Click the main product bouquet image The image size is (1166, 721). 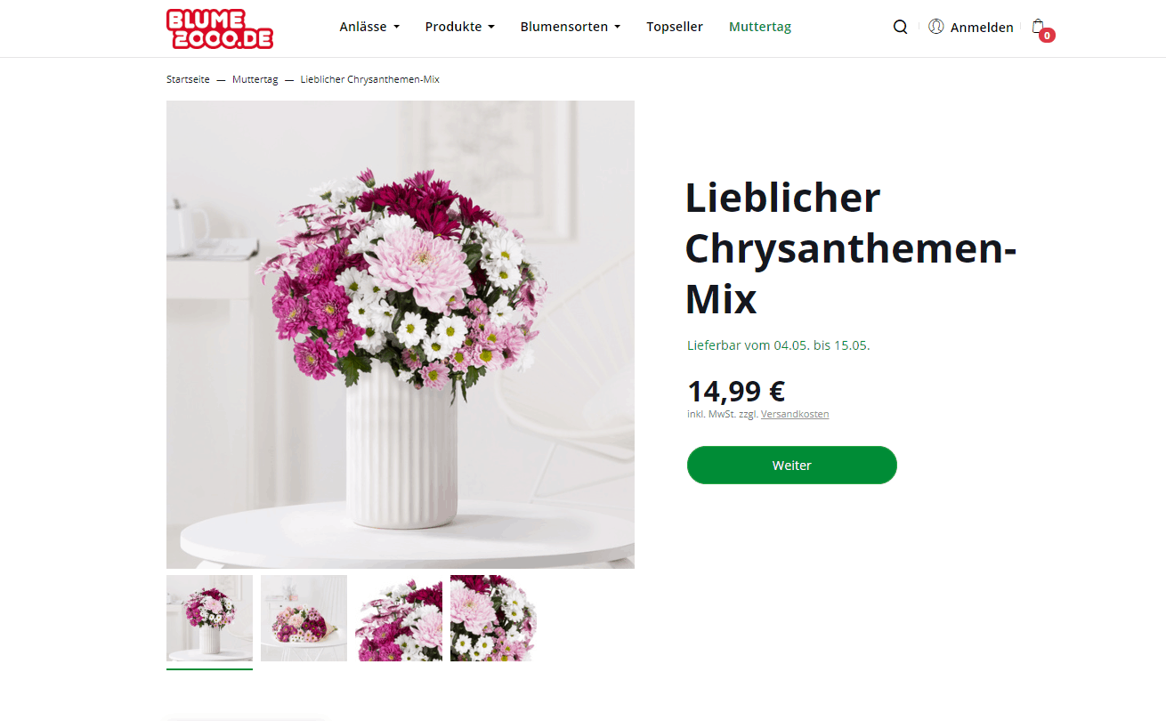[x=401, y=335]
